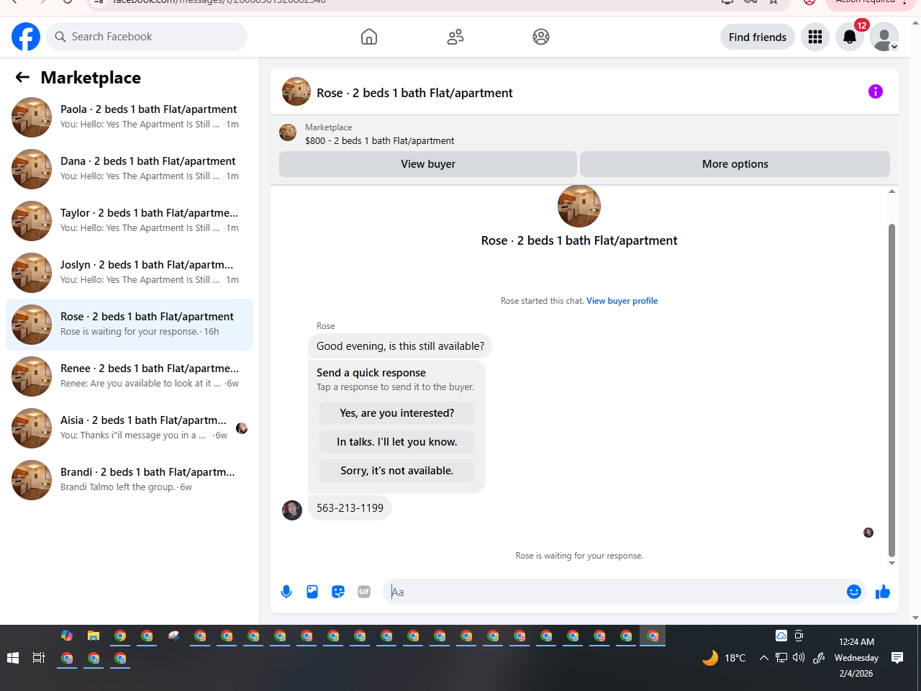Open the Windows notification center

[x=897, y=657]
